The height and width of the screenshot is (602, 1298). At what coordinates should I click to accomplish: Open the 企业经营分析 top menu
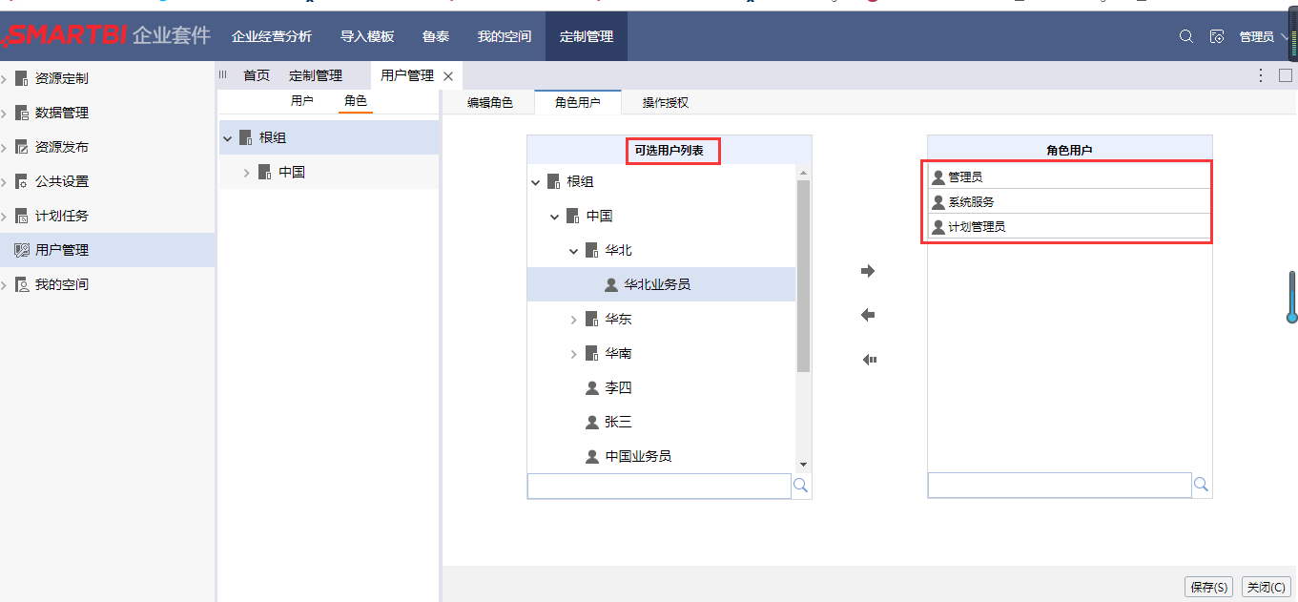click(x=272, y=36)
